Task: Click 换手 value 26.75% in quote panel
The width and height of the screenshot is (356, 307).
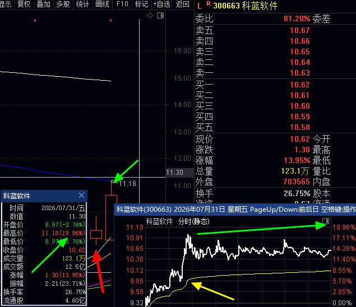Action: [297, 193]
